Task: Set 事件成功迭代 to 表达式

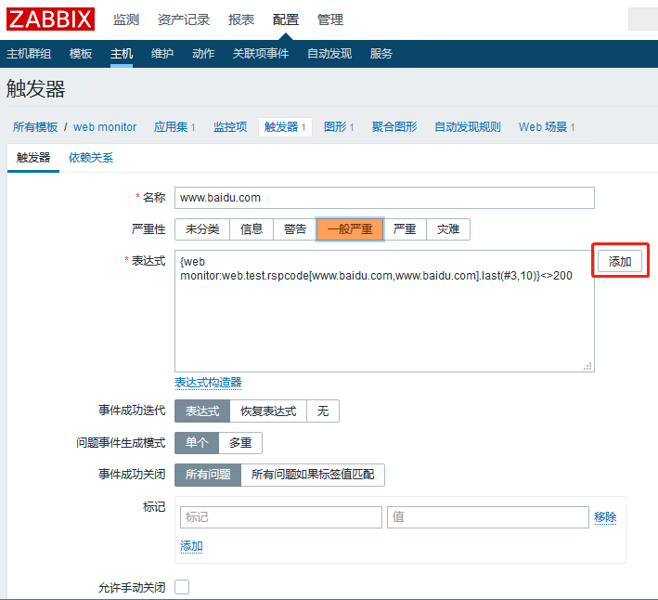Action: pos(202,411)
